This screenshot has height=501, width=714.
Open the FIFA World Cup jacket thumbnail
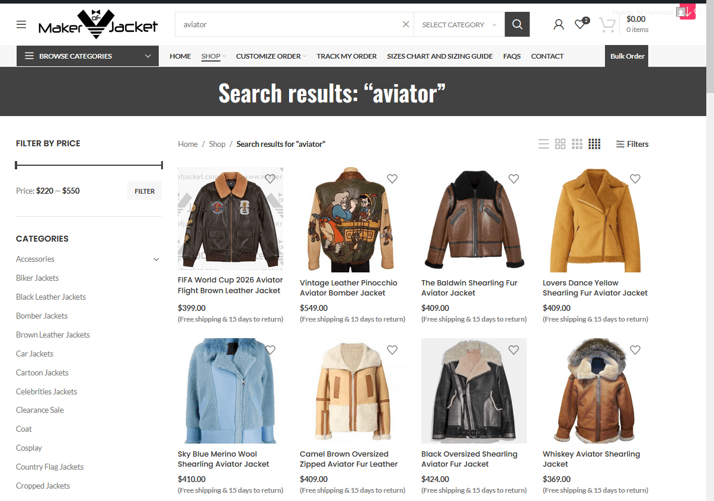point(230,219)
